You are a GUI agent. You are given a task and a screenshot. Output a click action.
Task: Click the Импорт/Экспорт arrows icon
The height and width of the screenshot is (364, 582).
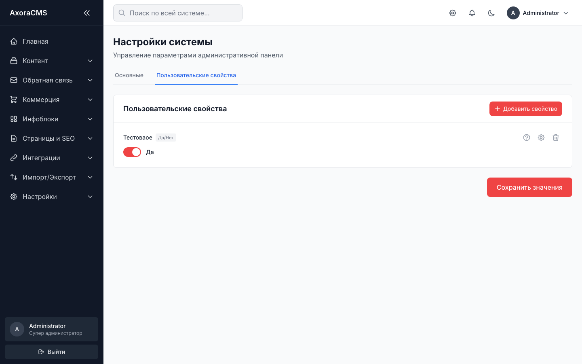(x=14, y=177)
